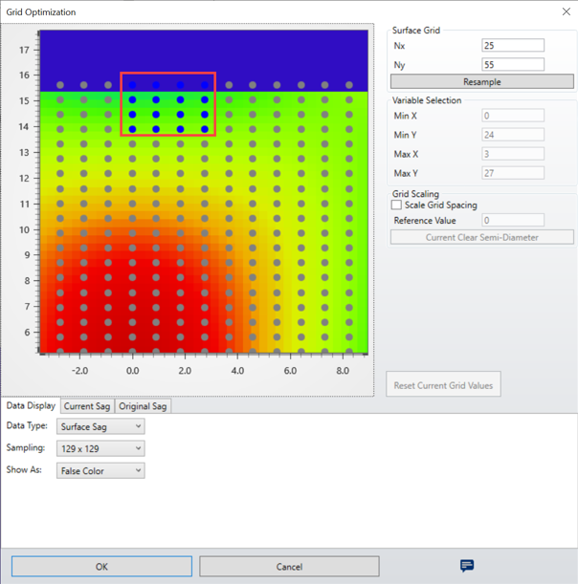578x584 pixels.
Task: Click the Nx input field
Action: tap(513, 46)
